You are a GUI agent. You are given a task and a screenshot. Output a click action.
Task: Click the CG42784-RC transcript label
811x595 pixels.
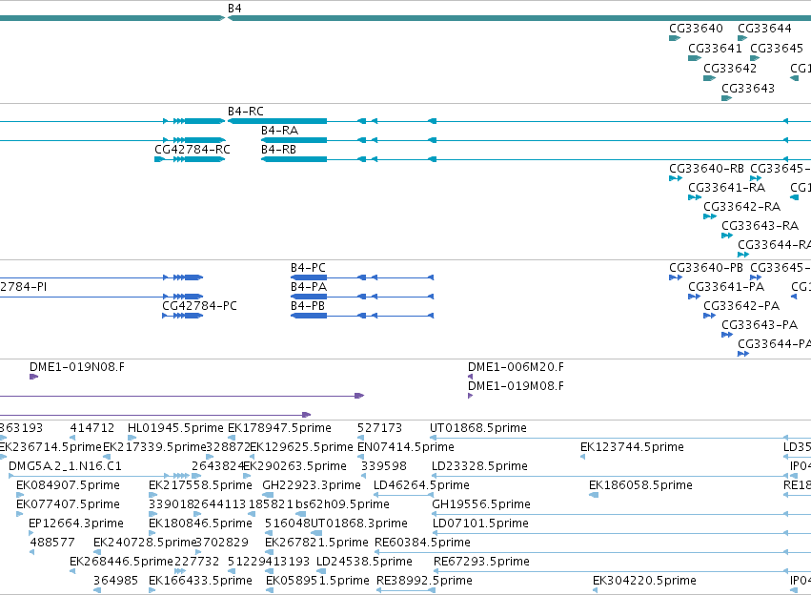click(x=193, y=150)
